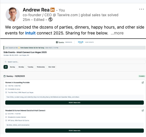Click RSVP / More Info for Women in Accounting
146x137 pixels.
pos(75,103)
